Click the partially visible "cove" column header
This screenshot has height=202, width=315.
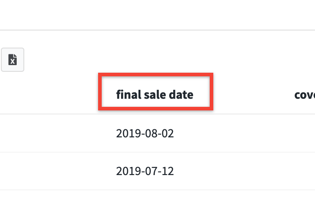pyautogui.click(x=304, y=95)
